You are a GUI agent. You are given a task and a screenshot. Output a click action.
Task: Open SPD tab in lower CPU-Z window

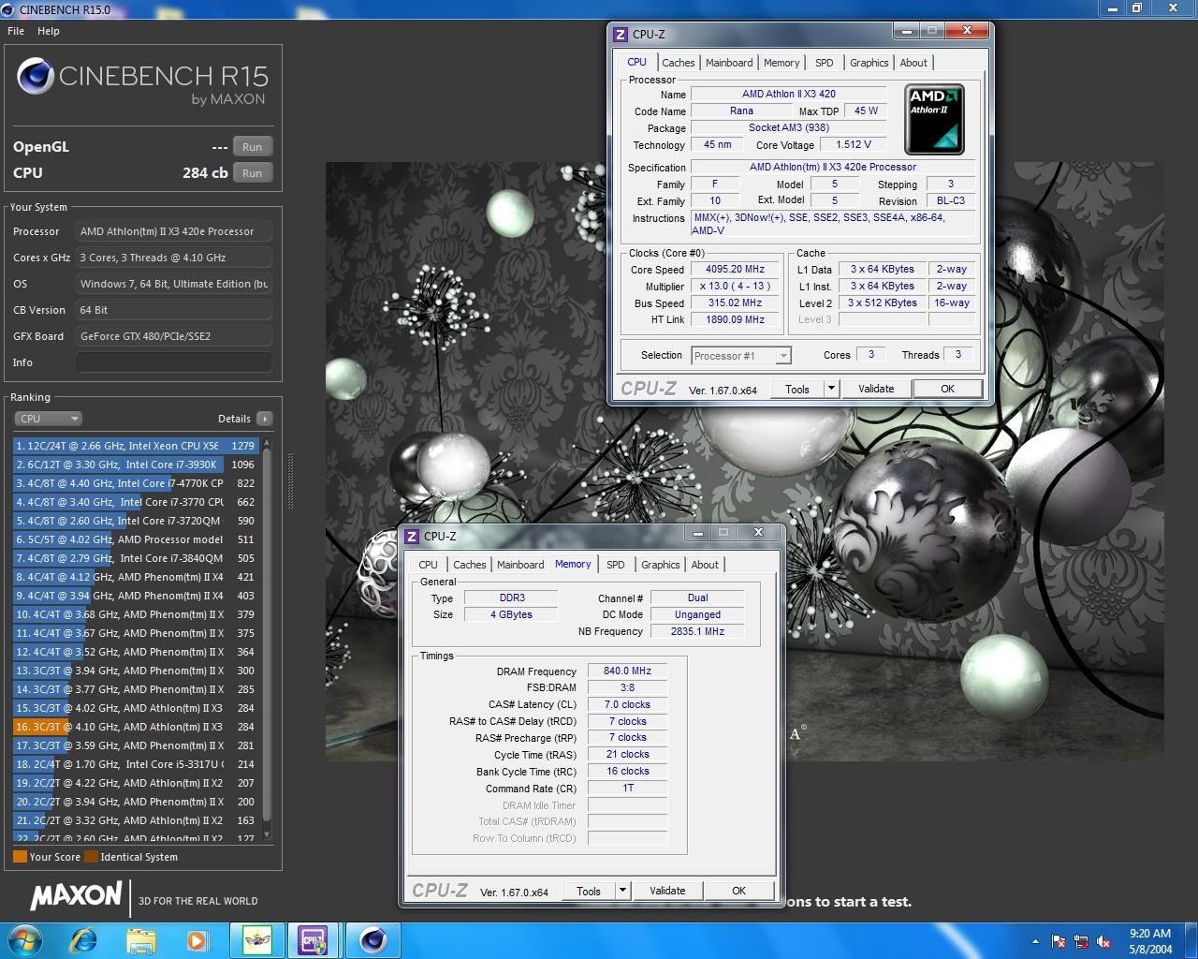point(616,565)
